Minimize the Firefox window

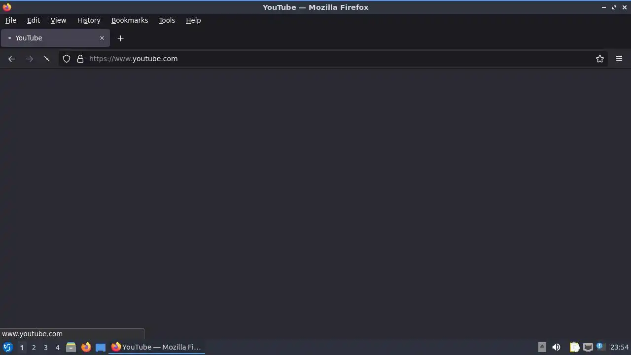click(603, 7)
